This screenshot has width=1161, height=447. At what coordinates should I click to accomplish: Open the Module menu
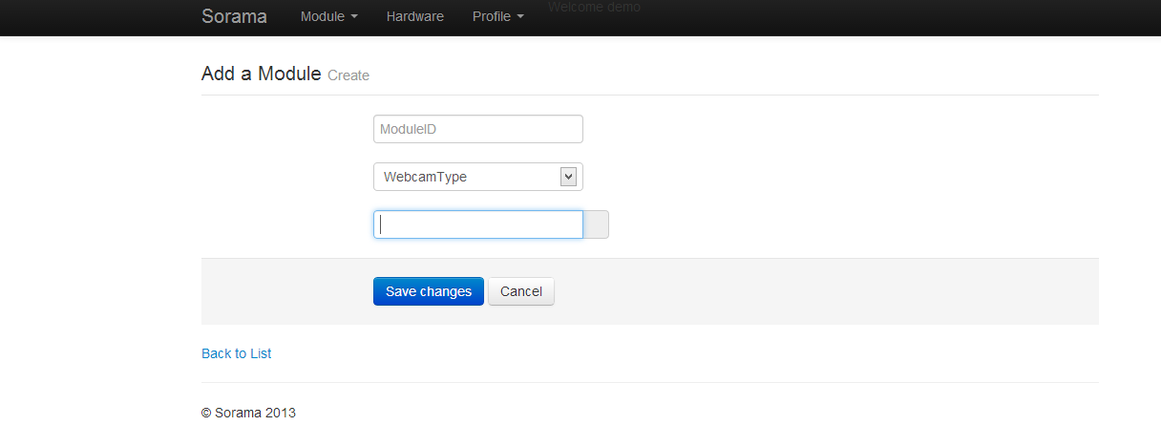323,16
